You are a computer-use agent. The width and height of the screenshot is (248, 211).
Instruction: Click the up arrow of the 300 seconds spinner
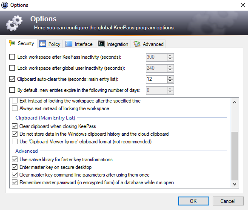point(170,55)
